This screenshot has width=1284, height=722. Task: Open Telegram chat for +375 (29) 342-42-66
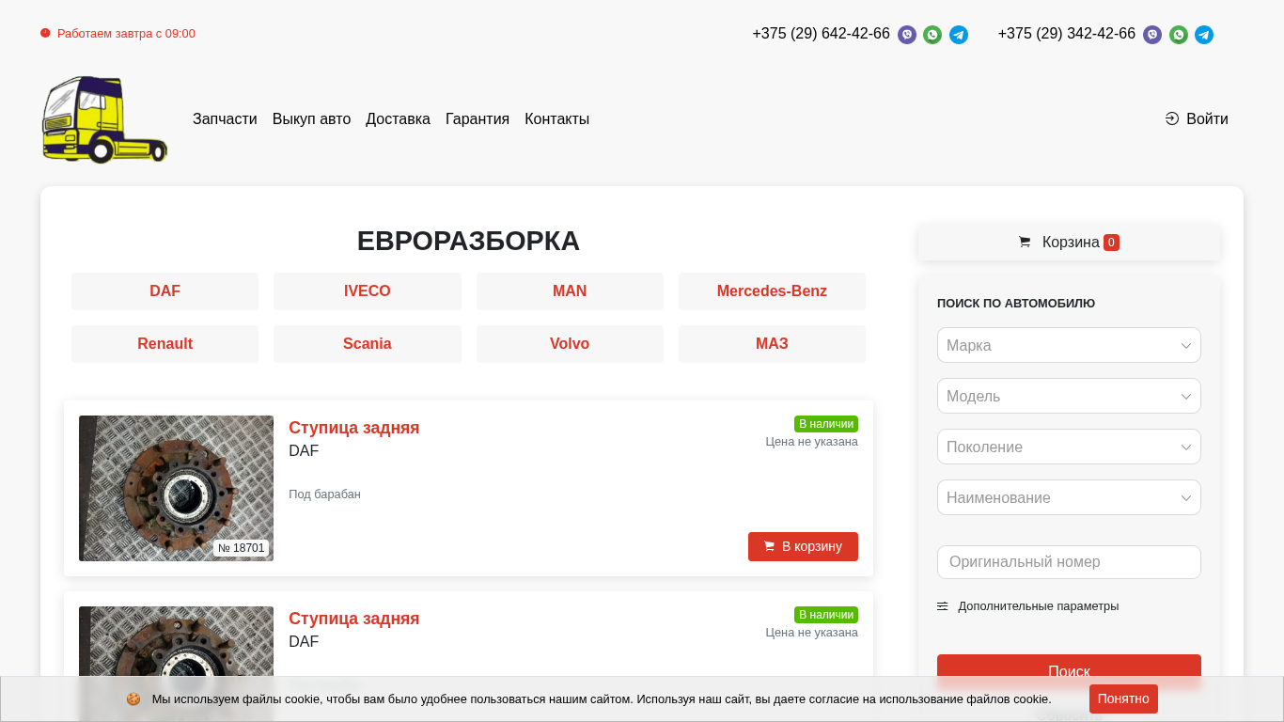[1204, 35]
